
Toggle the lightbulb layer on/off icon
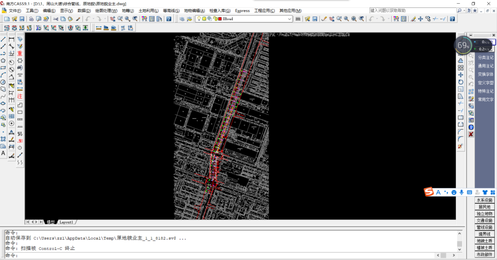click(199, 19)
